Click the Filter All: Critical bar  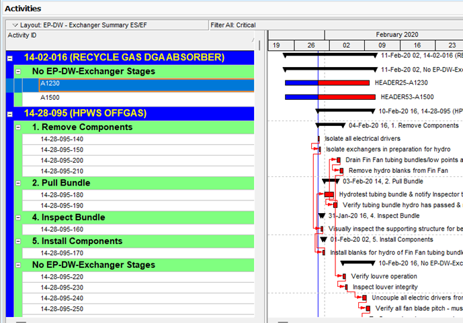click(233, 25)
